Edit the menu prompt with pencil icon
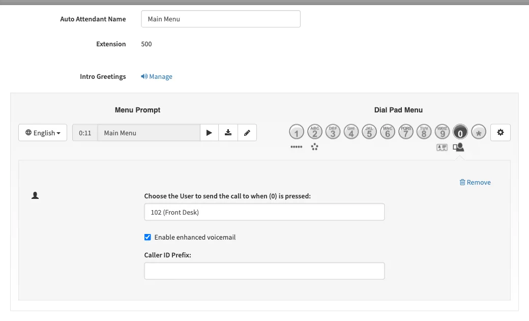 (x=247, y=133)
